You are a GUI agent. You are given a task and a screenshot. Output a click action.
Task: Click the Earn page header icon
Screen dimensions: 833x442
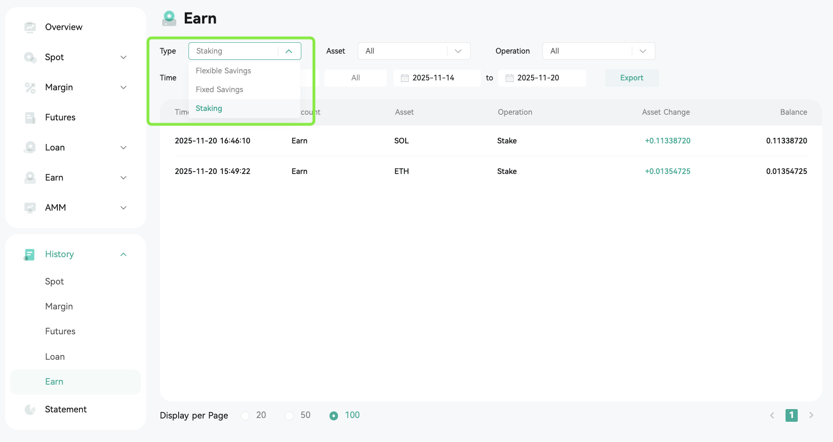[x=169, y=18]
